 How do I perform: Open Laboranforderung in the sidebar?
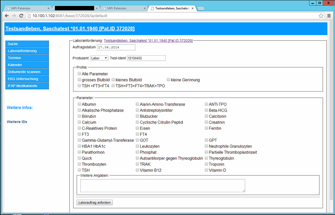point(27,51)
